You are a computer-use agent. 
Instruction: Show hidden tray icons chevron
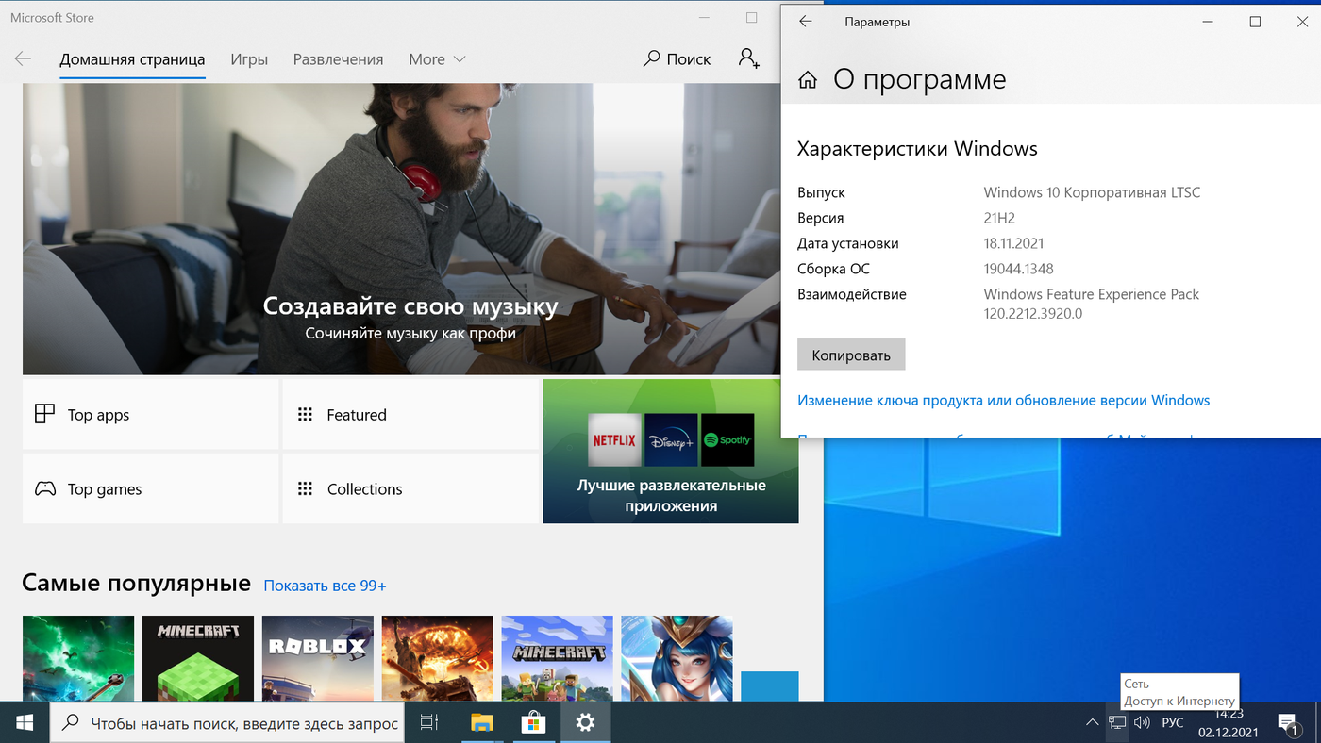pyautogui.click(x=1093, y=722)
